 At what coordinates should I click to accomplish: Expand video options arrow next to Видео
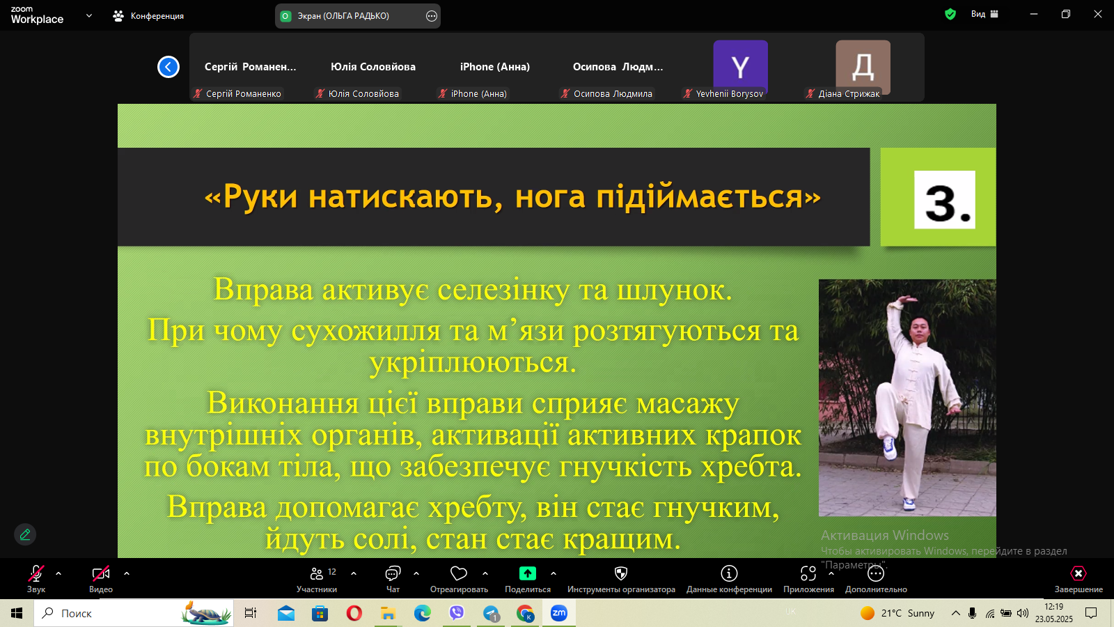127,573
